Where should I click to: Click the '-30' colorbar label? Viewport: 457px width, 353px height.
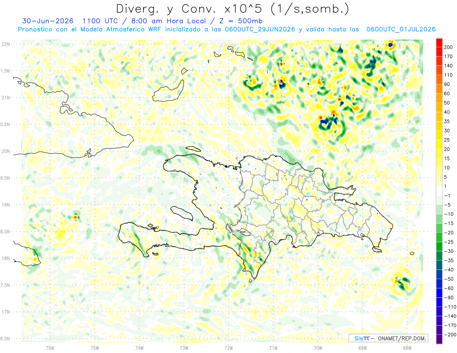tap(449, 251)
